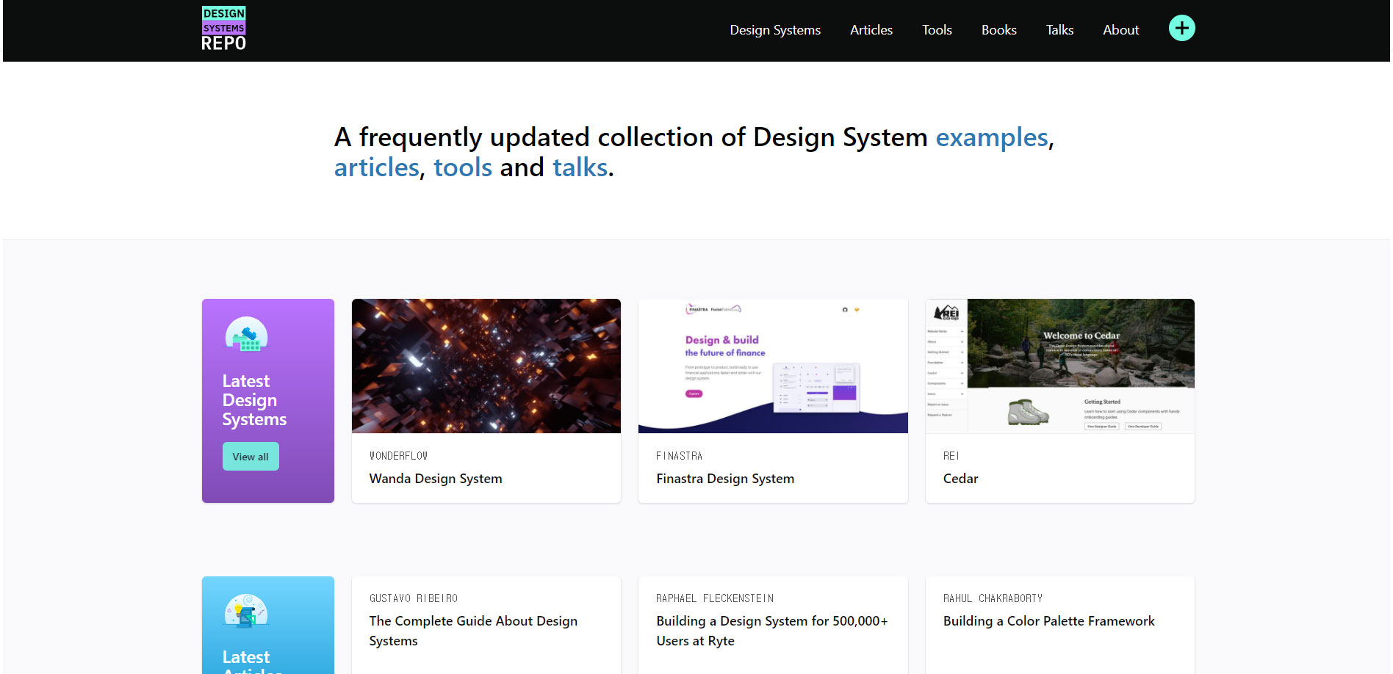
Task: Open The Complete Guide About Design Systems
Action: pos(473,631)
